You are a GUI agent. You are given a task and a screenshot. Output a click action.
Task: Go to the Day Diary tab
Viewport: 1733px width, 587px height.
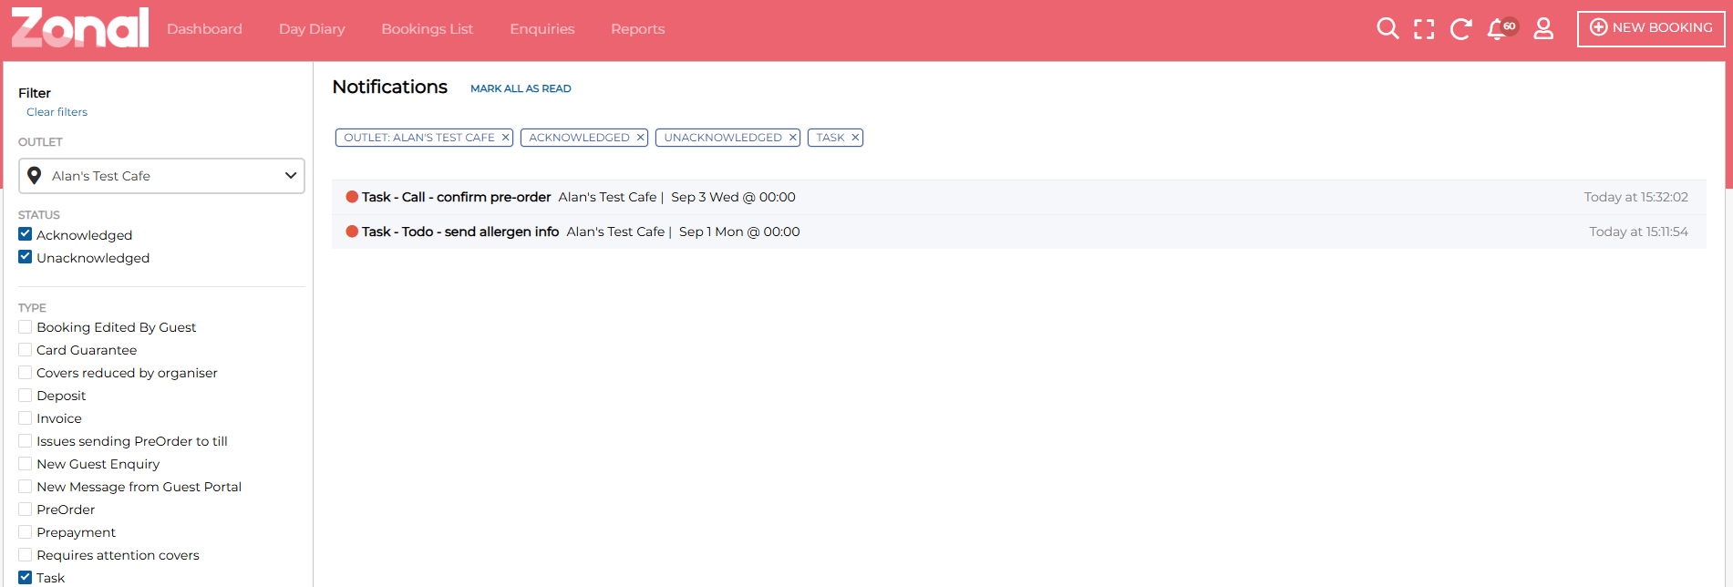point(312,29)
